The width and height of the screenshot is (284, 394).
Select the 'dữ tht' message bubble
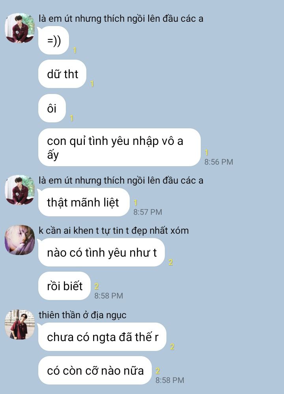(x=62, y=74)
